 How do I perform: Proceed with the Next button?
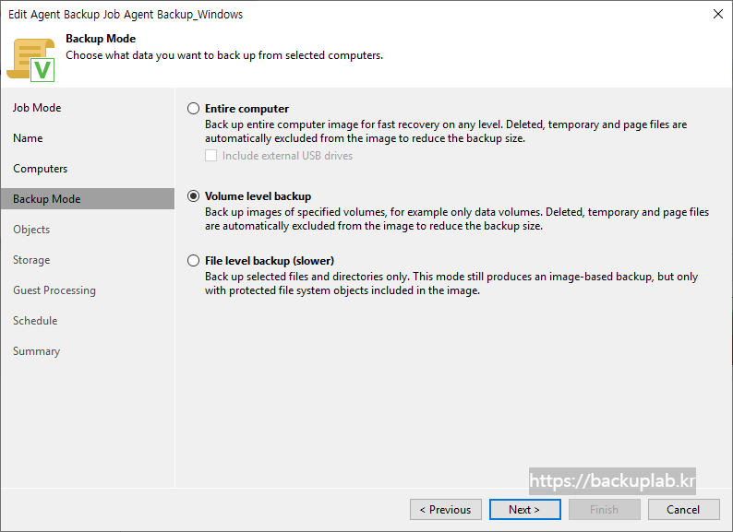click(525, 510)
